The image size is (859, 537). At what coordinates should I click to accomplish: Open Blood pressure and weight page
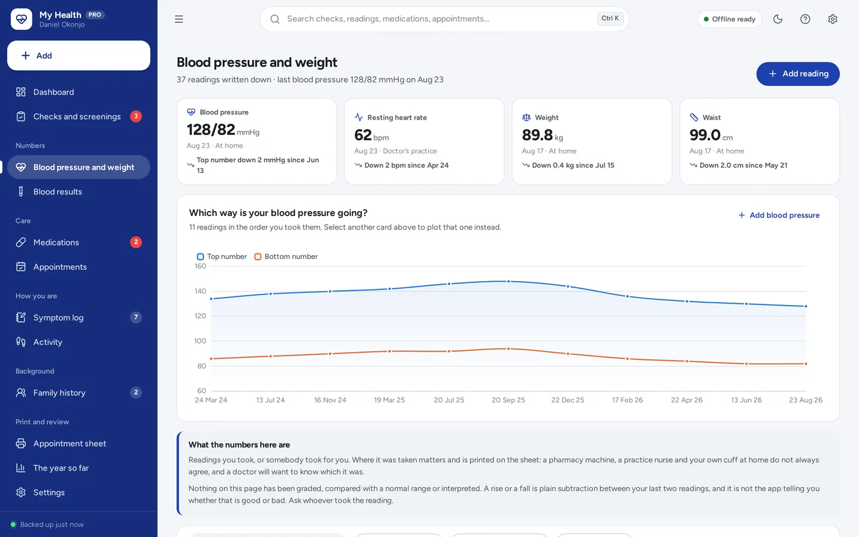pos(79,167)
